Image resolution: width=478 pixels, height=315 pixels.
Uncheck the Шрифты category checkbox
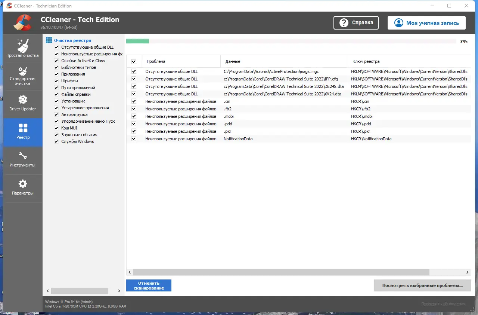[x=56, y=80]
